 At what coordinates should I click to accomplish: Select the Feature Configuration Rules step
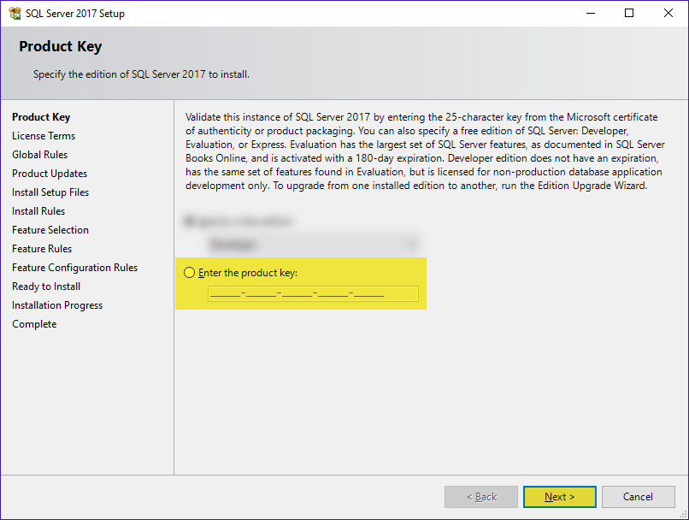point(74,268)
